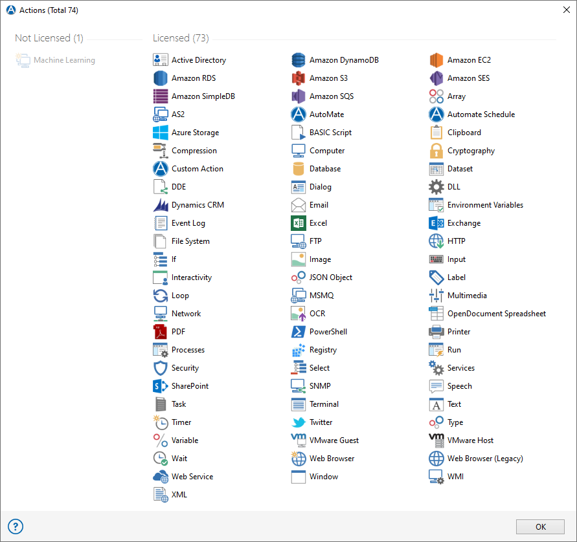
Task: Select the MSMQ label
Action: pos(322,296)
